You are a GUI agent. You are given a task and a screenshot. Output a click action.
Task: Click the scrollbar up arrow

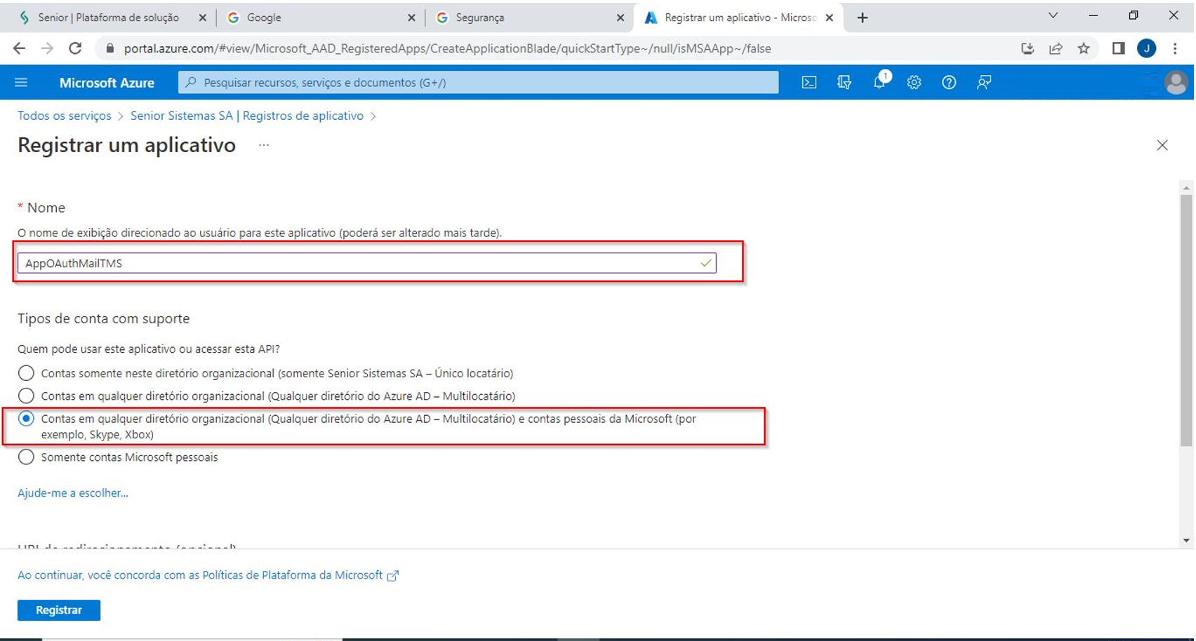[1186, 188]
